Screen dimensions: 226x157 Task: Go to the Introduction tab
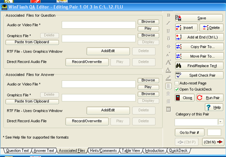[154, 151]
